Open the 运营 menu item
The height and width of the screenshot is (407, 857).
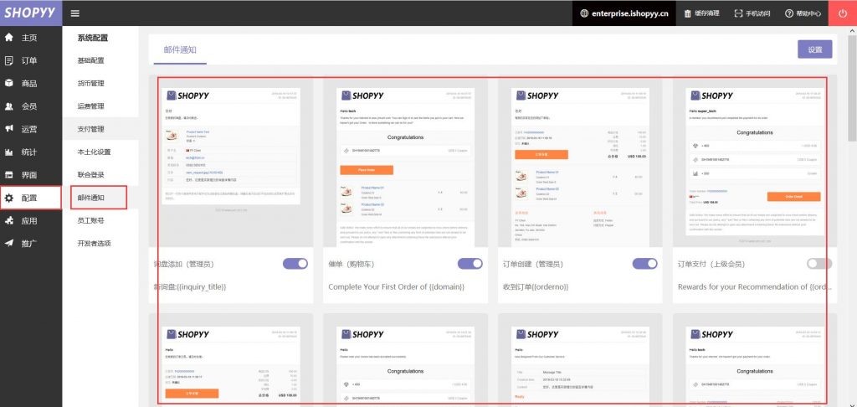point(31,130)
